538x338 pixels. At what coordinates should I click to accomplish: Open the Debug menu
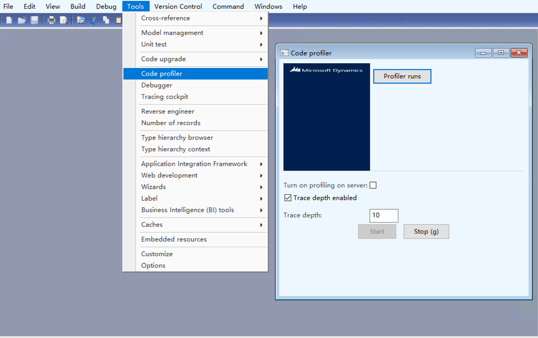click(x=106, y=6)
